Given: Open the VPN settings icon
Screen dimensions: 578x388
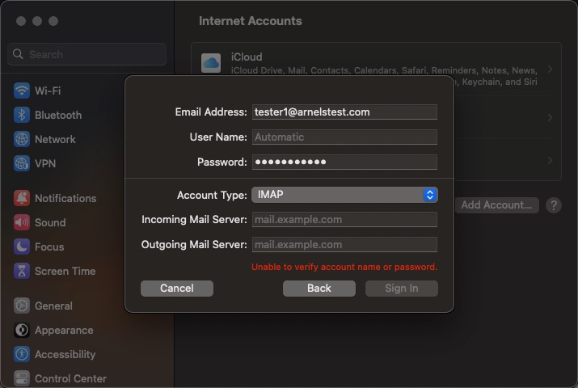Looking at the screenshot, I should (x=22, y=163).
